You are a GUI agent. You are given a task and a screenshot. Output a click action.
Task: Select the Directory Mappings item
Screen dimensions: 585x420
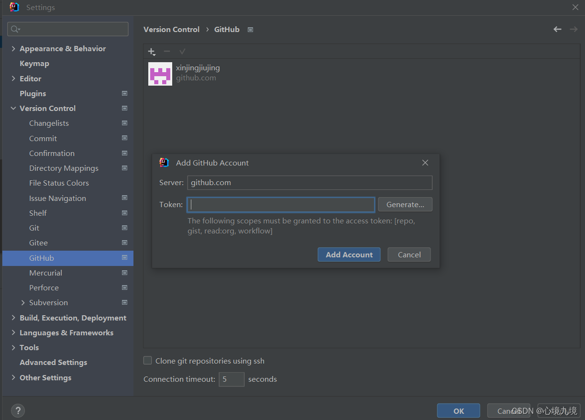coord(64,168)
